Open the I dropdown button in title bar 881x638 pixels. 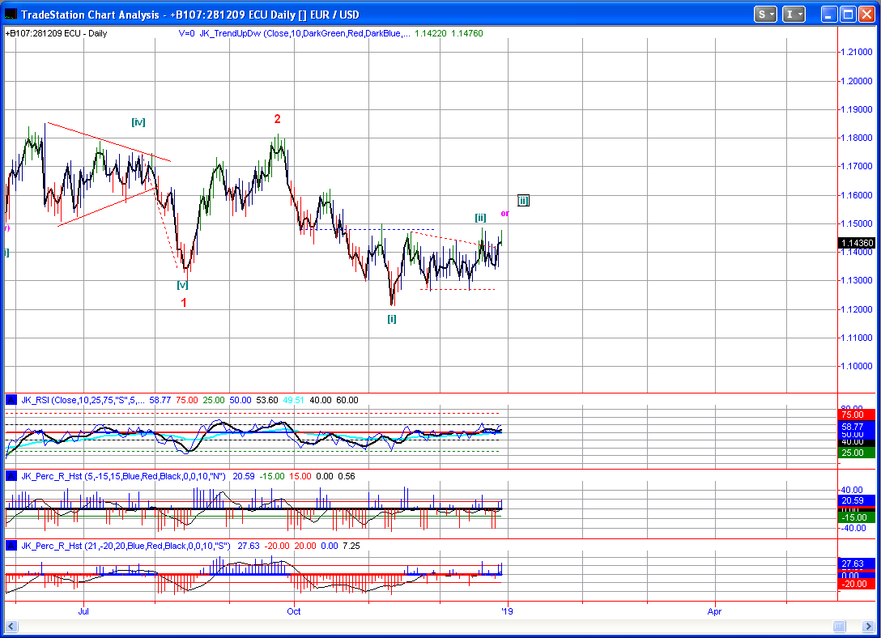tap(794, 15)
